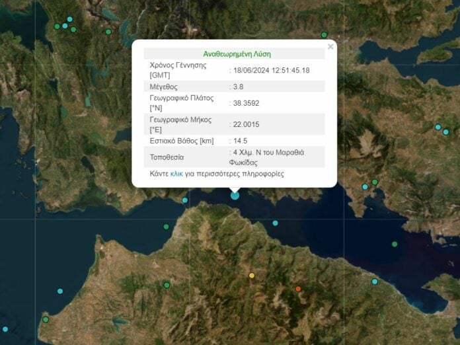
Task: Click the Εστιακό Βάθος [km] label
Action: point(182,141)
